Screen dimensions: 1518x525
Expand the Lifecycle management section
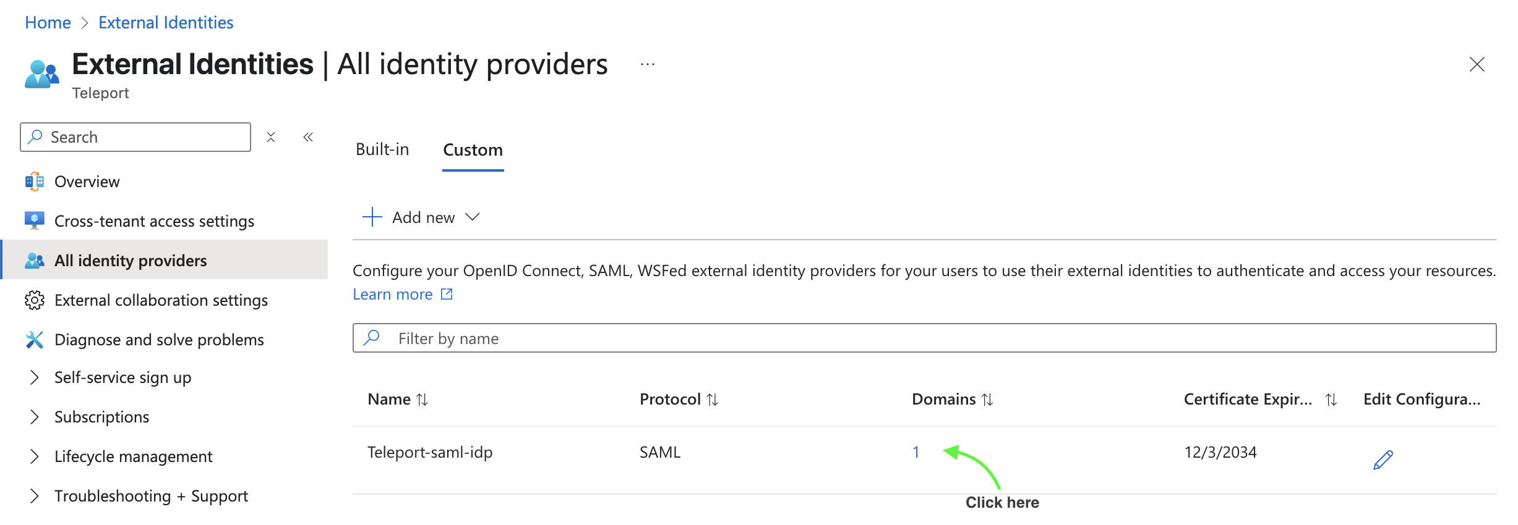(35, 456)
